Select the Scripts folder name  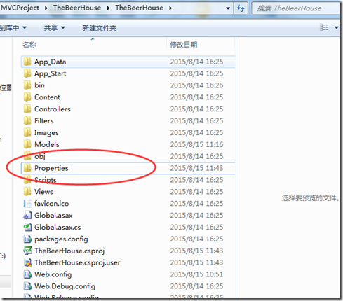coord(46,180)
